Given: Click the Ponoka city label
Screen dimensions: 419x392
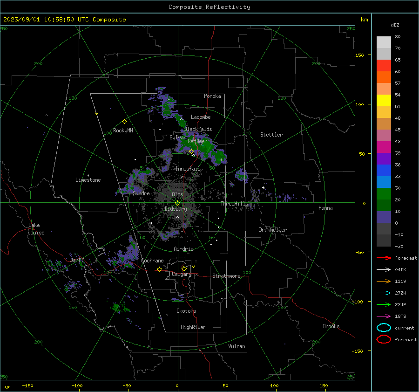Looking at the screenshot, I should tap(212, 96).
